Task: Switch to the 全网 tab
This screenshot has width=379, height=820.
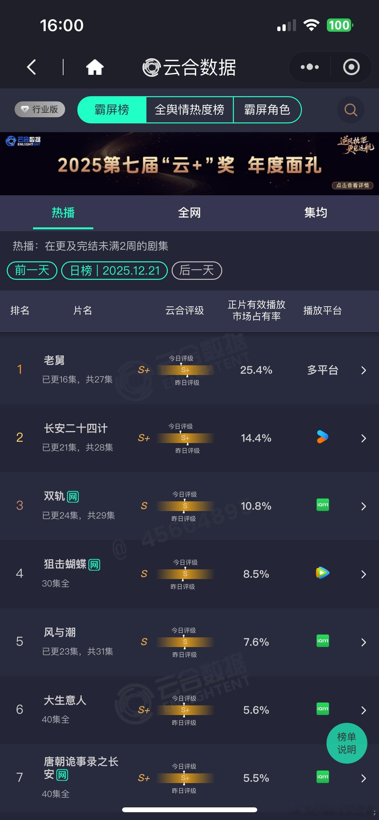Action: tap(189, 213)
